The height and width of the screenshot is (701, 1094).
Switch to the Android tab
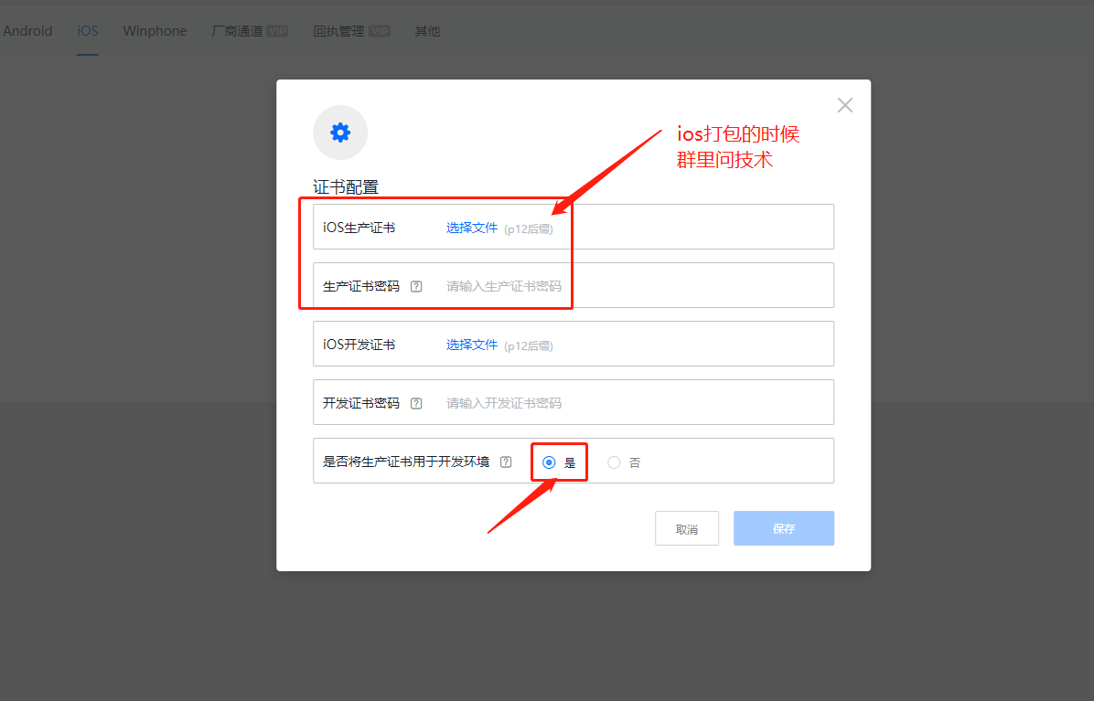pyautogui.click(x=27, y=31)
